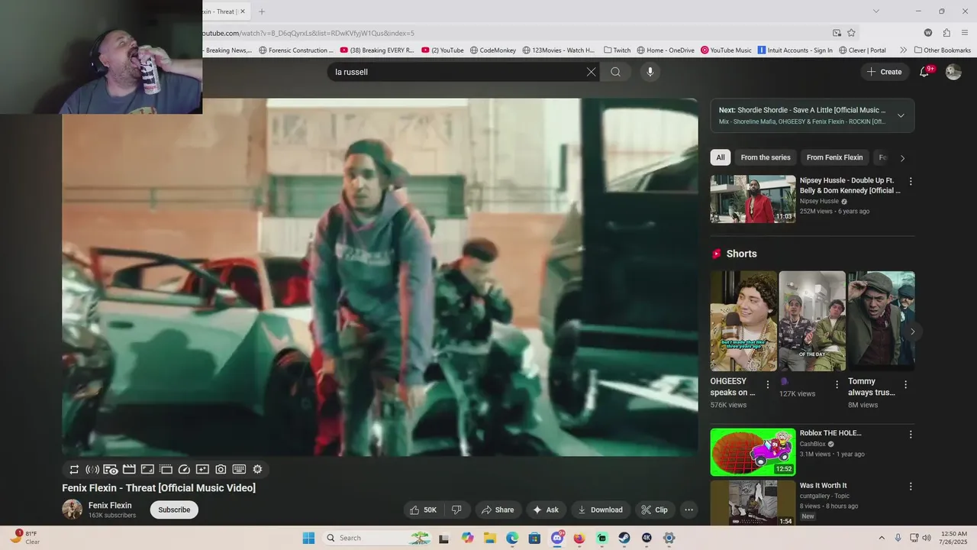The image size is (977, 550).
Task: Open the YouTube Music bookmark
Action: (726, 50)
